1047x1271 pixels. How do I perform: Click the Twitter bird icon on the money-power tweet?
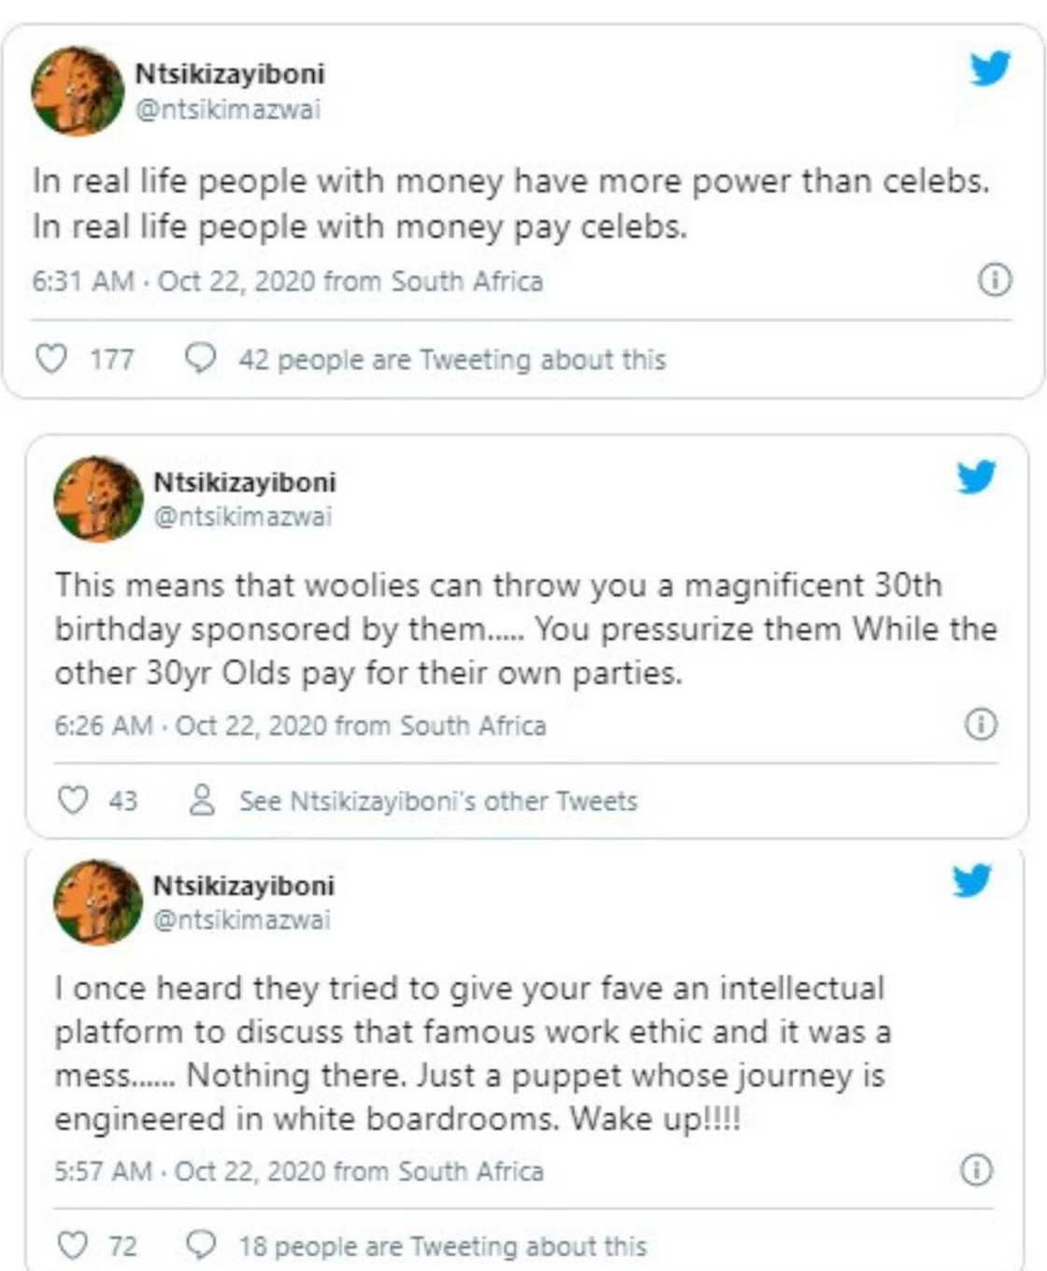coord(989,68)
